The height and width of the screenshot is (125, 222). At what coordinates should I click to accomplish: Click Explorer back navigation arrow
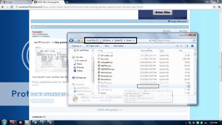click(71, 40)
